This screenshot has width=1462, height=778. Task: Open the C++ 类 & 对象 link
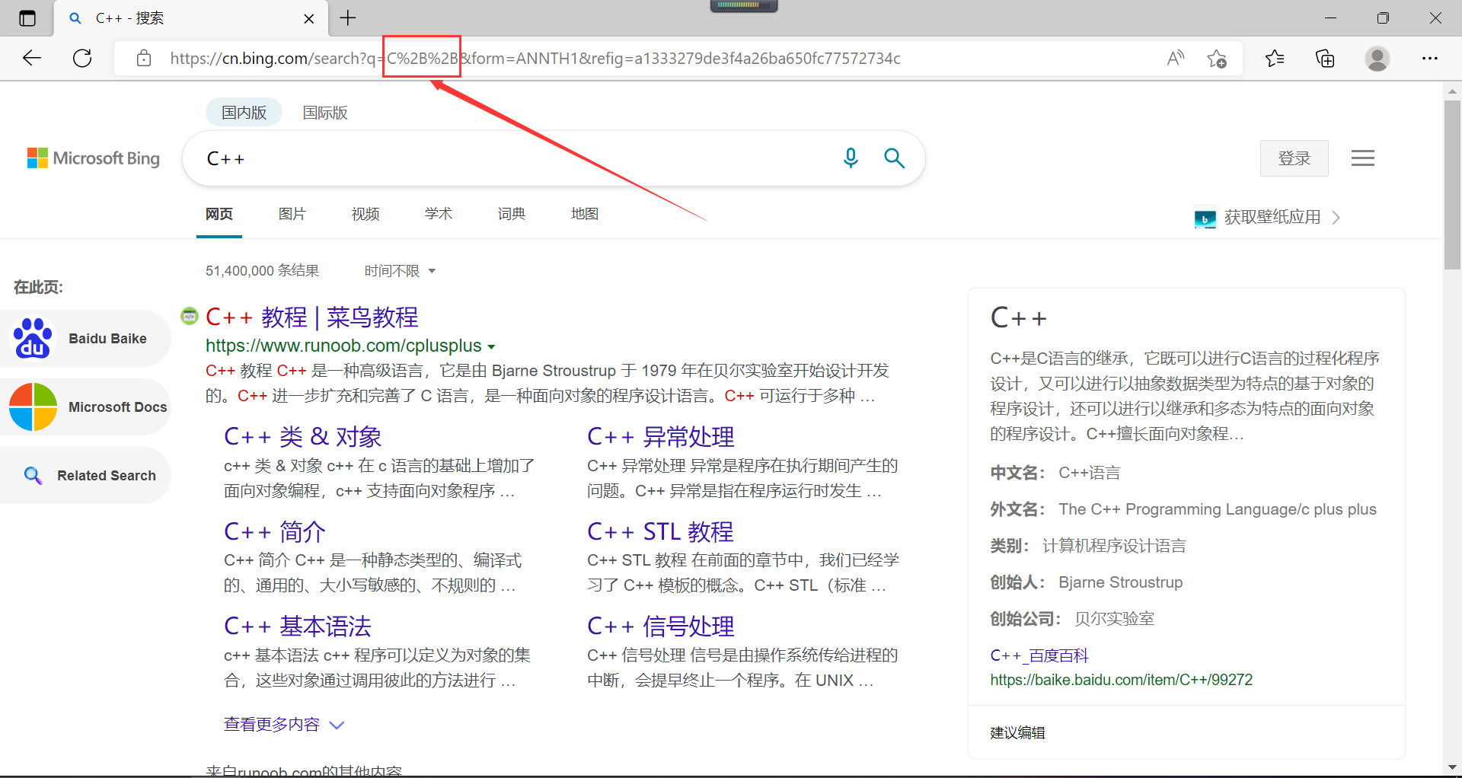click(302, 437)
